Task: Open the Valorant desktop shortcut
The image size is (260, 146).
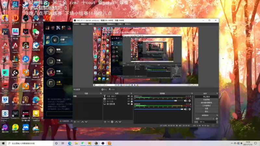Action: [x=26, y=33]
